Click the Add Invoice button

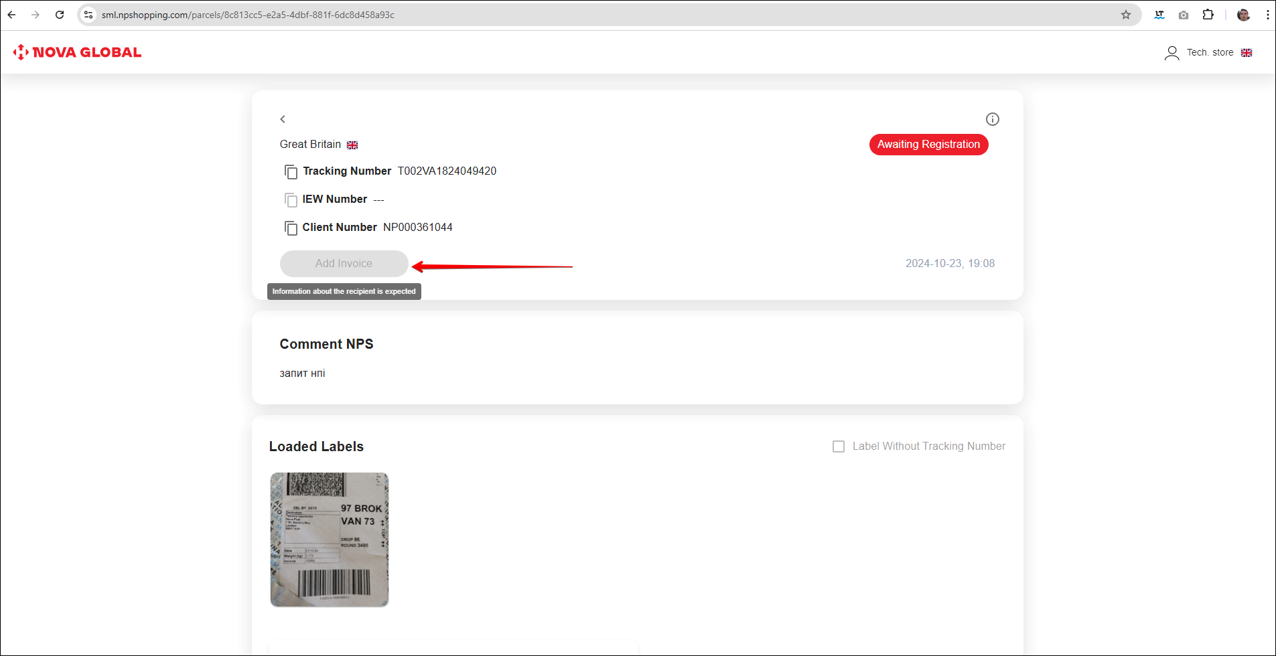[344, 264]
